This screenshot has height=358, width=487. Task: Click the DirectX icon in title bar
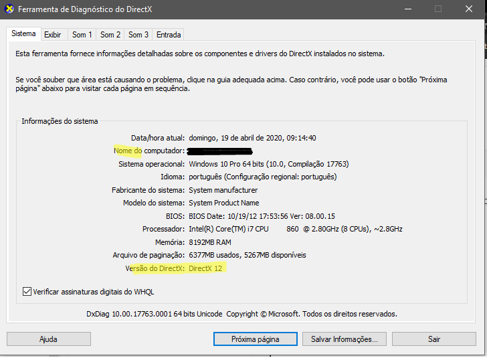(9, 9)
